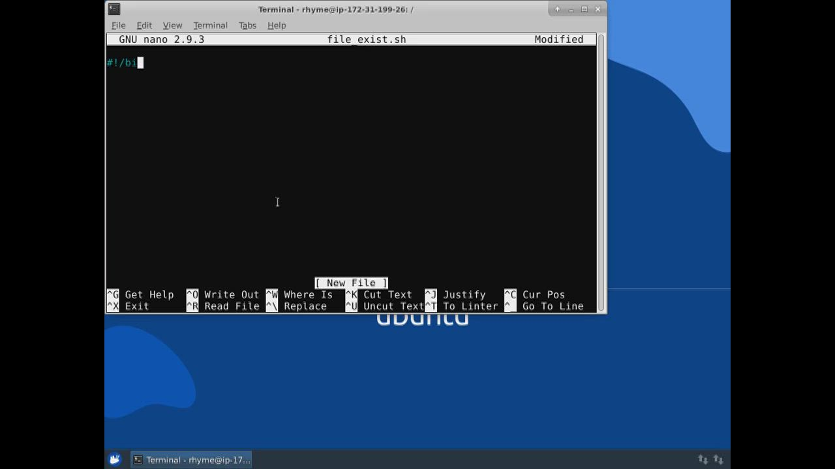The width and height of the screenshot is (835, 469).
Task: Open the File menu
Action: point(119,25)
